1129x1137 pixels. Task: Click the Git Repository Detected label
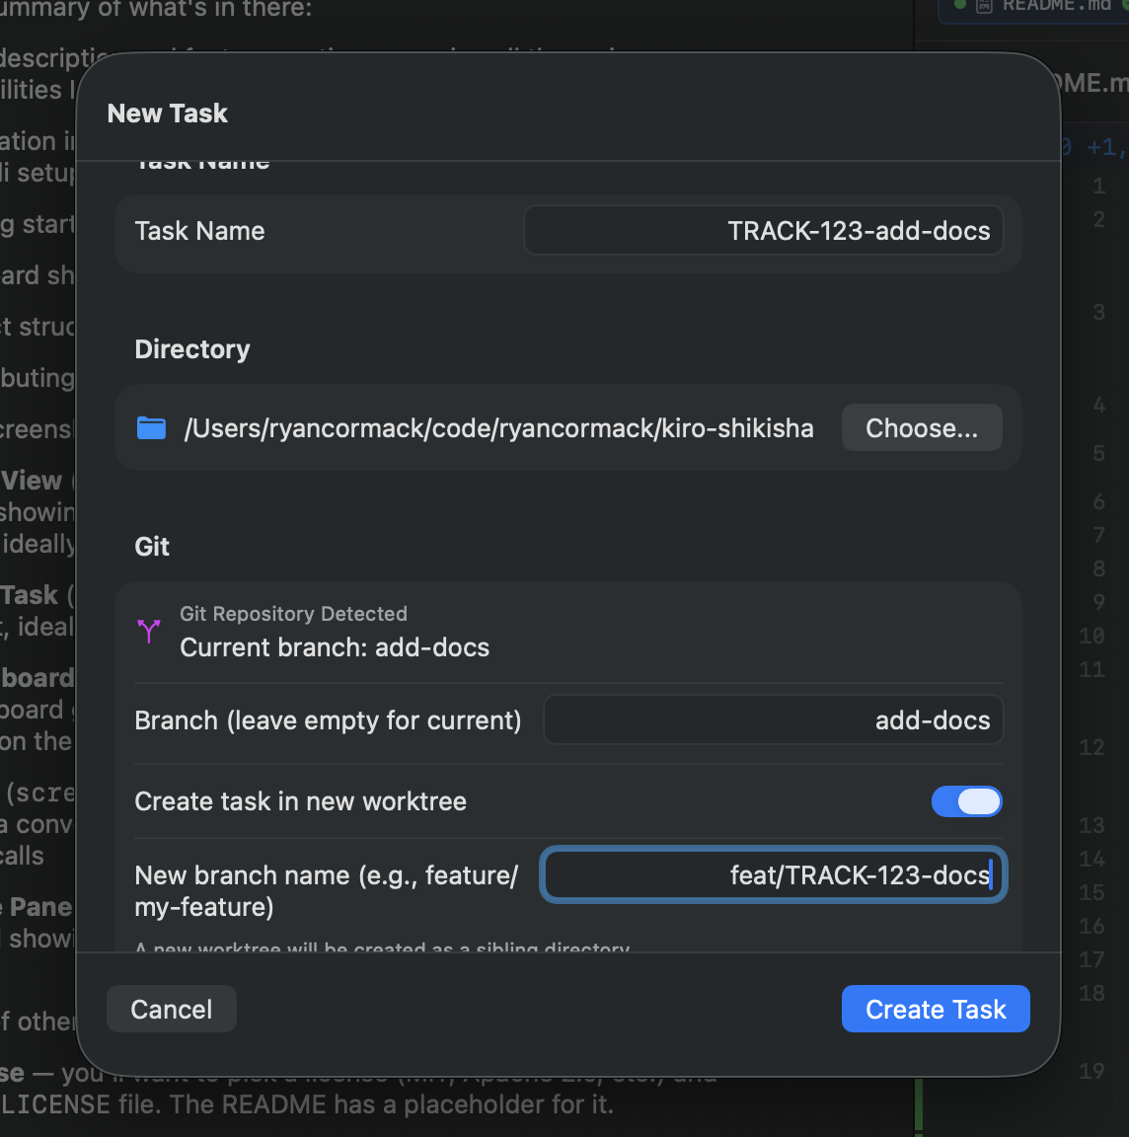click(294, 614)
